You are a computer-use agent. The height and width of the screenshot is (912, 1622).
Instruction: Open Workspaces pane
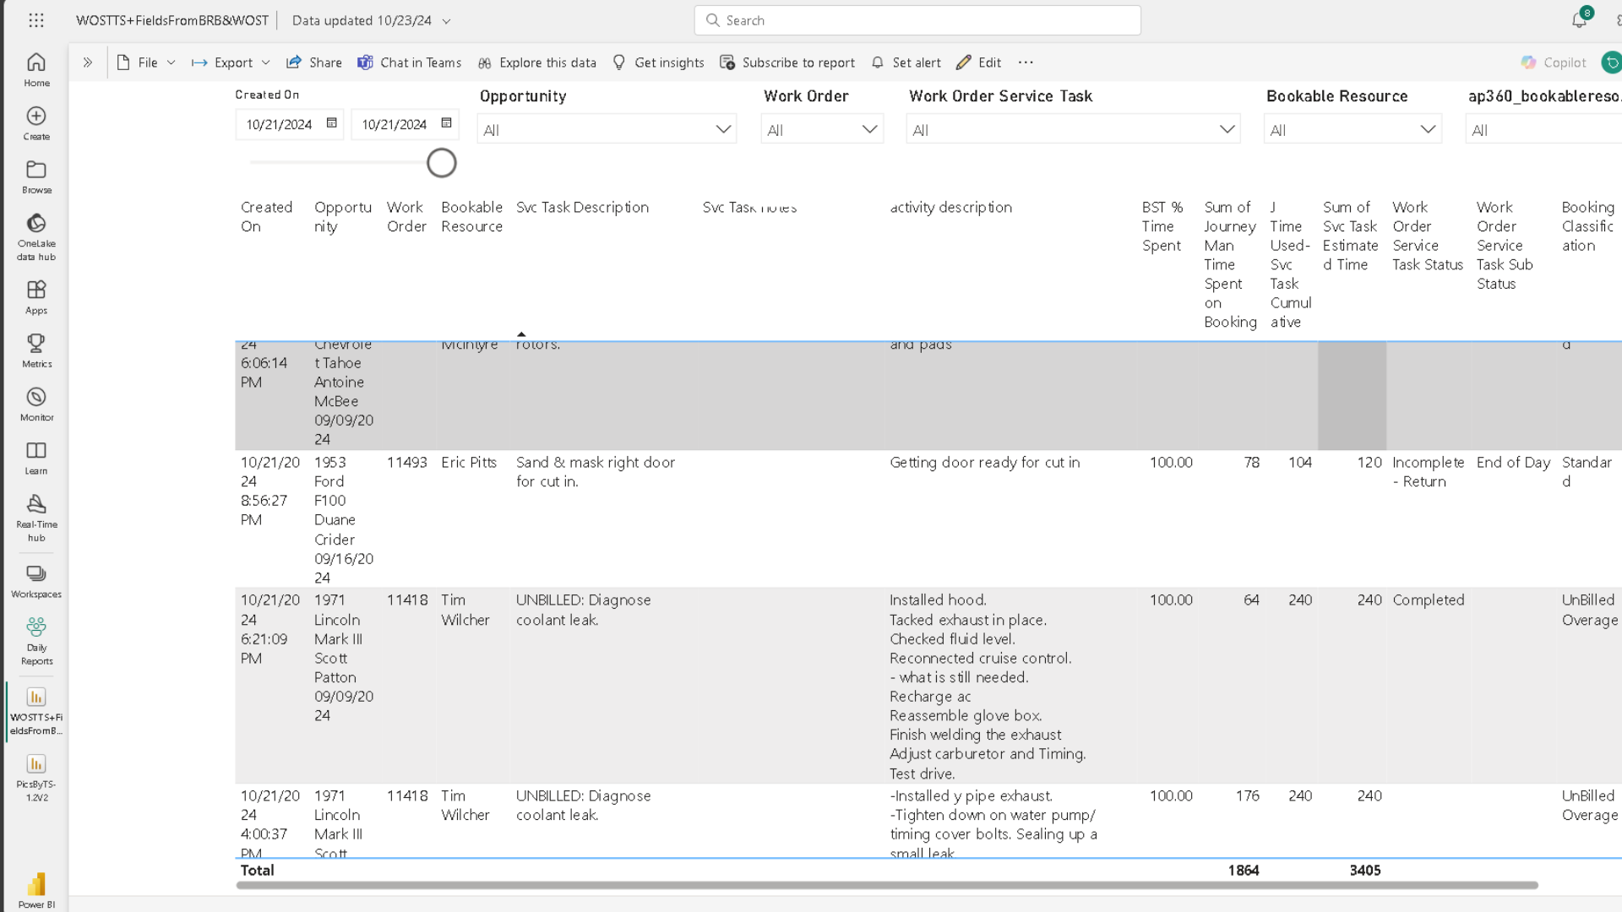tap(36, 582)
